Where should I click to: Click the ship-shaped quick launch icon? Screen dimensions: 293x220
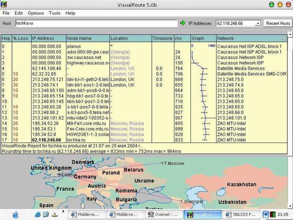pyautogui.click(x=54, y=215)
